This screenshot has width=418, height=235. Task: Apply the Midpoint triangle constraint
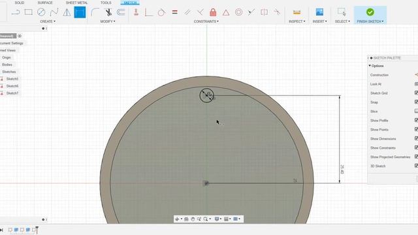click(226, 12)
